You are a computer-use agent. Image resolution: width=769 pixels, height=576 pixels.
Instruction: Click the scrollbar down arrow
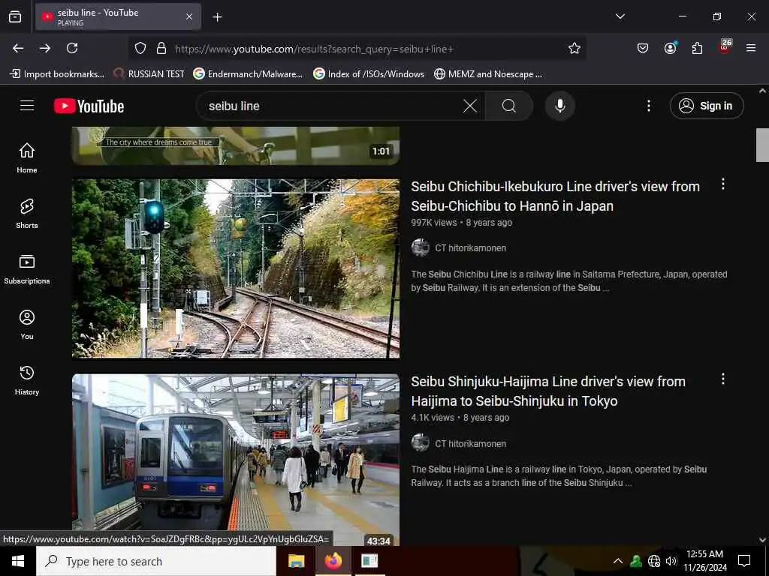click(x=762, y=540)
